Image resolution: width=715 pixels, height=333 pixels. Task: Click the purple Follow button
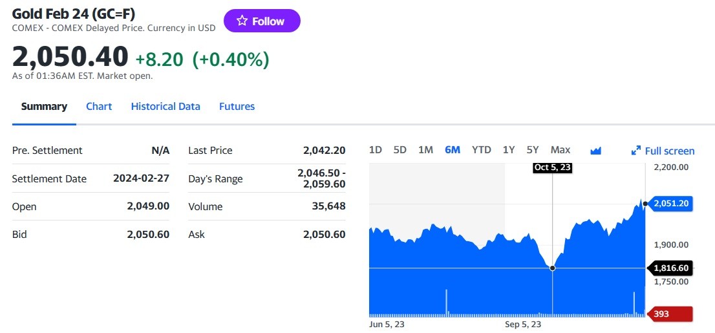point(262,21)
